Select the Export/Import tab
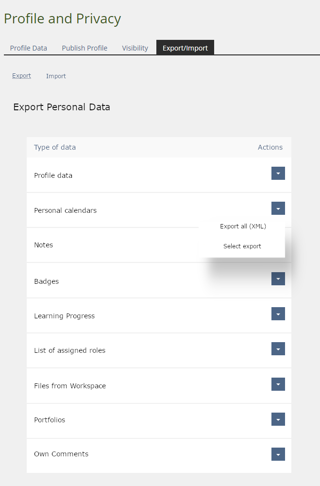 [185, 48]
